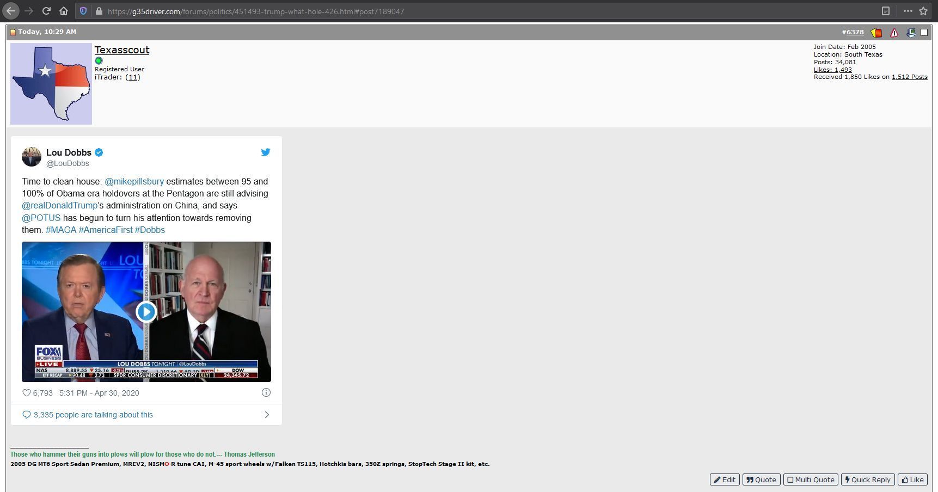Click the computer IP address icon
This screenshot has height=492, width=938.
(911, 33)
